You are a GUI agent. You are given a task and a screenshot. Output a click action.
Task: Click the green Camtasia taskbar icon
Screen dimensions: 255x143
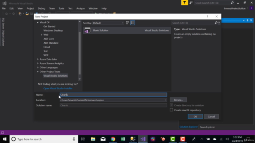click(x=173, y=139)
